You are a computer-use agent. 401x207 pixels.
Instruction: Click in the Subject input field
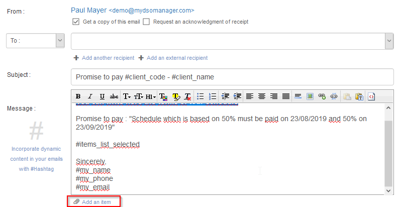pyautogui.click(x=232, y=77)
